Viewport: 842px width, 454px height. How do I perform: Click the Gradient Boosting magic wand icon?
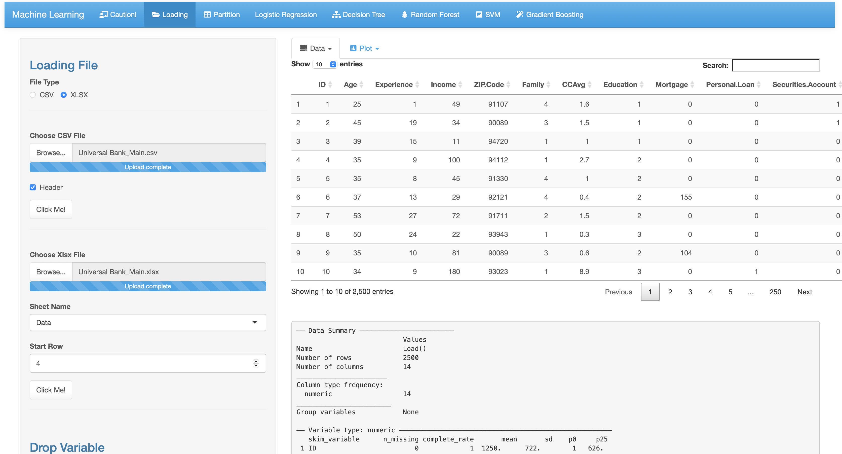tap(519, 15)
